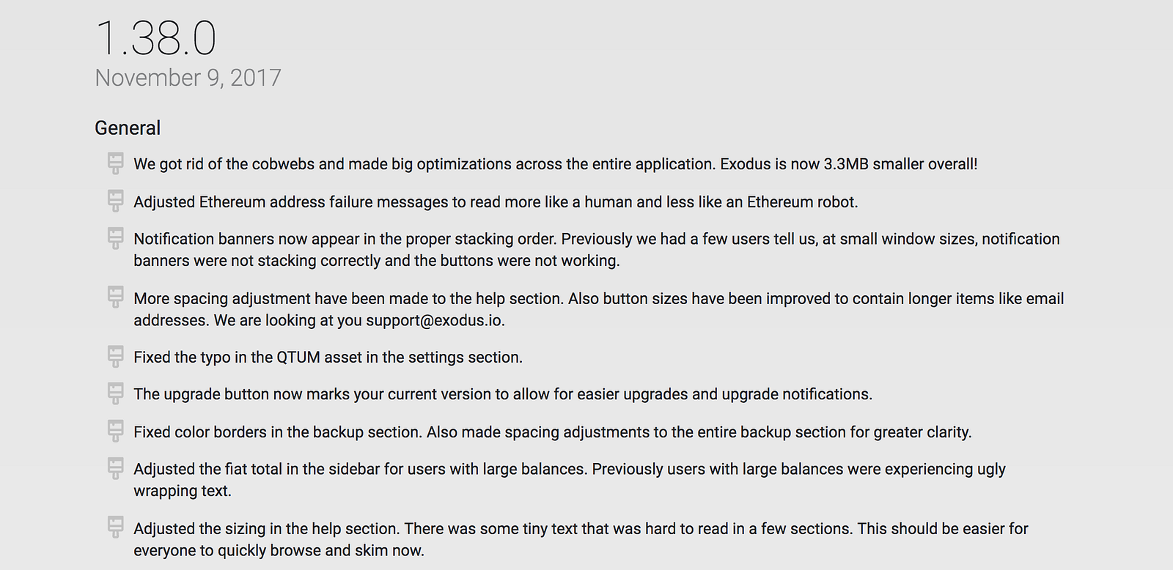Click the November 9, 2017 release date
The height and width of the screenshot is (570, 1173).
(188, 78)
